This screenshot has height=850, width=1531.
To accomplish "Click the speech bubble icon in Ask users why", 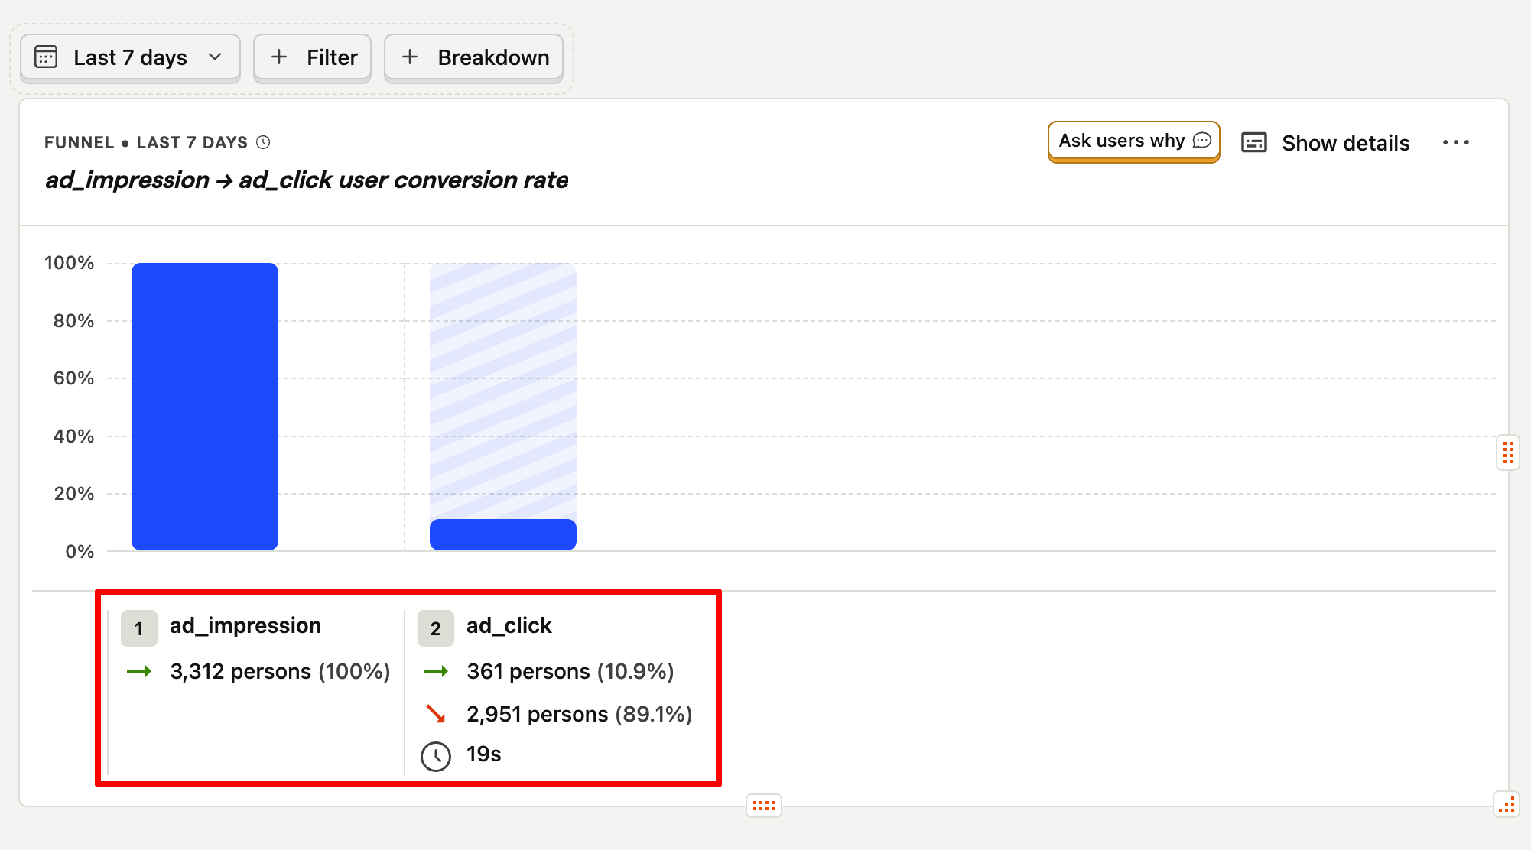I will [x=1201, y=141].
